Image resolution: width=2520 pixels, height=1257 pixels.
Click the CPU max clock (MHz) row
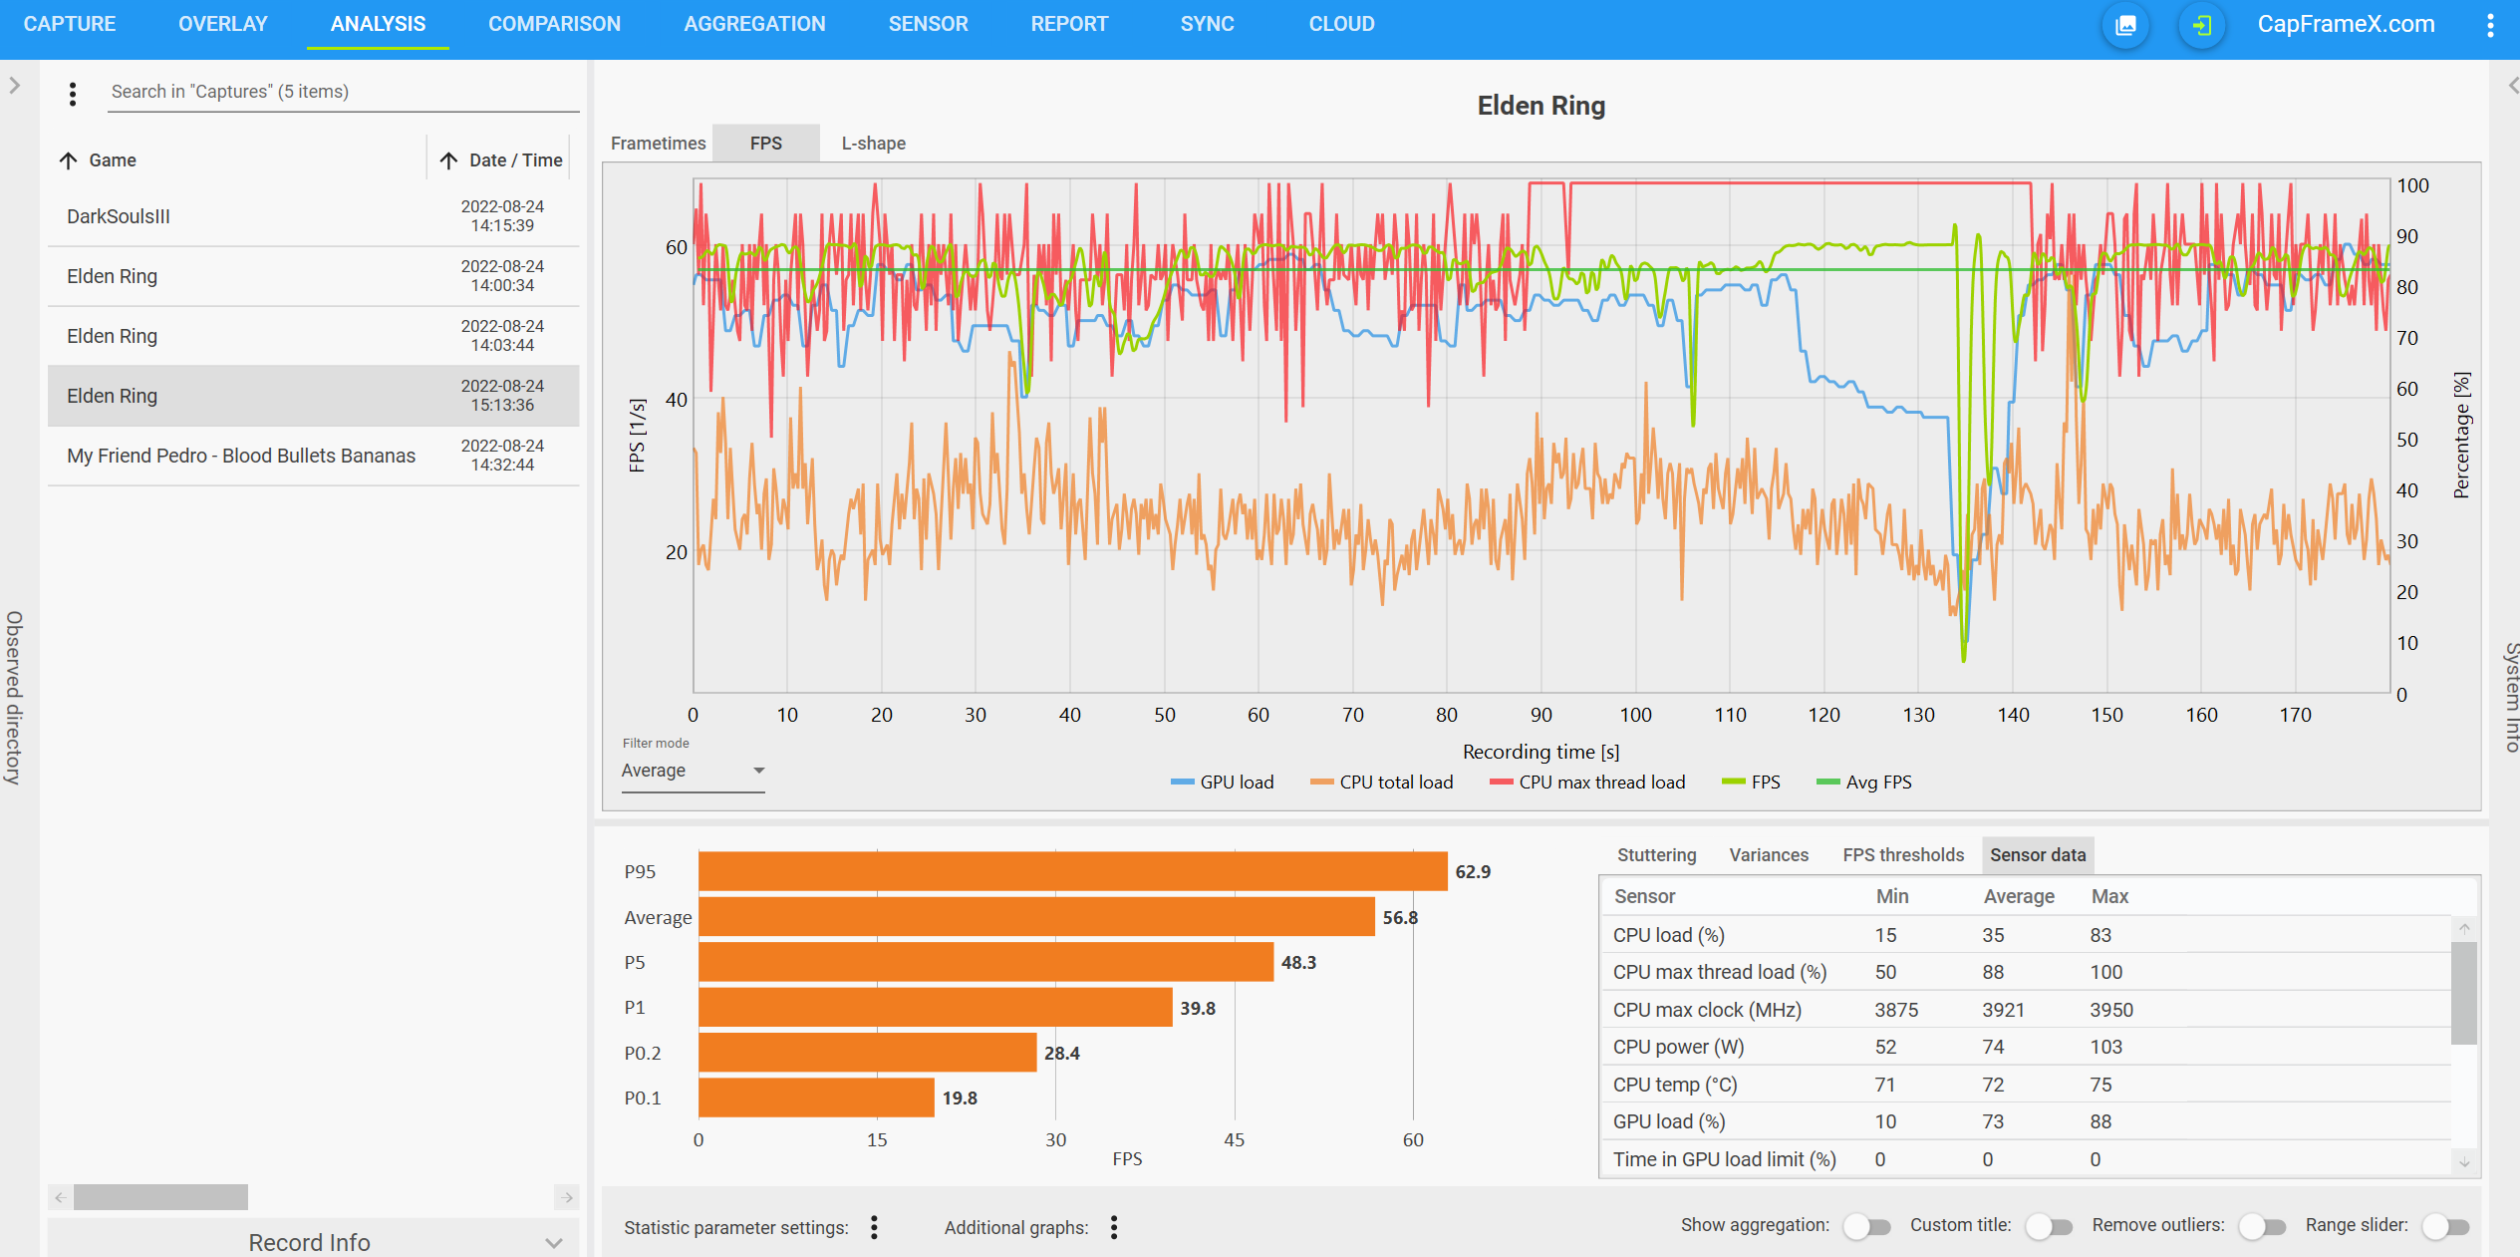coord(2026,1010)
